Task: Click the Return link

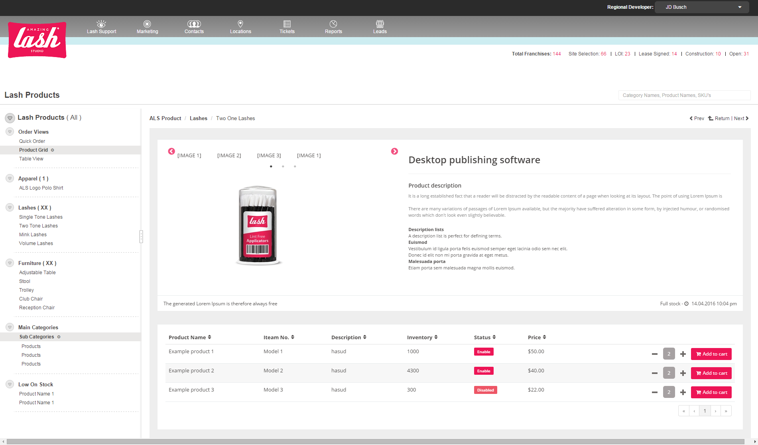Action: pos(719,119)
